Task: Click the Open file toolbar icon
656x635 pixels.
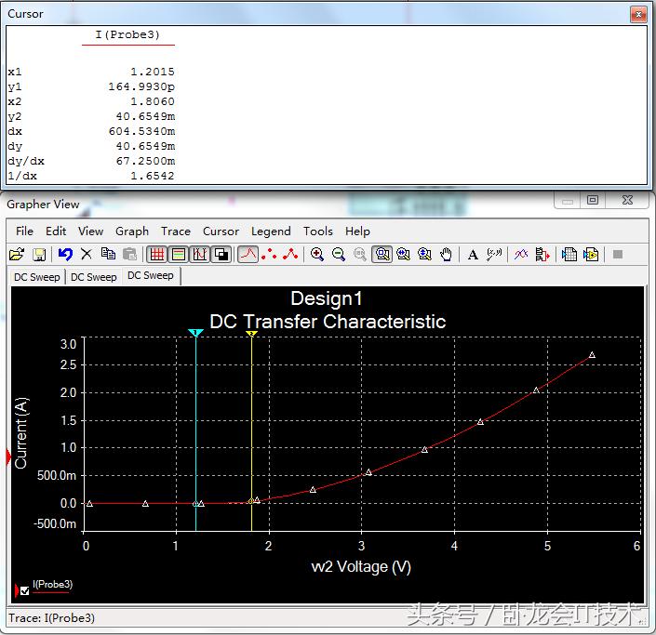Action: tap(17, 254)
